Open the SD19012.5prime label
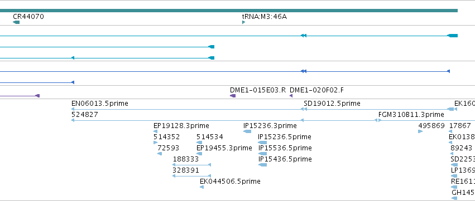Image resolution: width=475 pixels, height=201 pixels. tap(332, 104)
